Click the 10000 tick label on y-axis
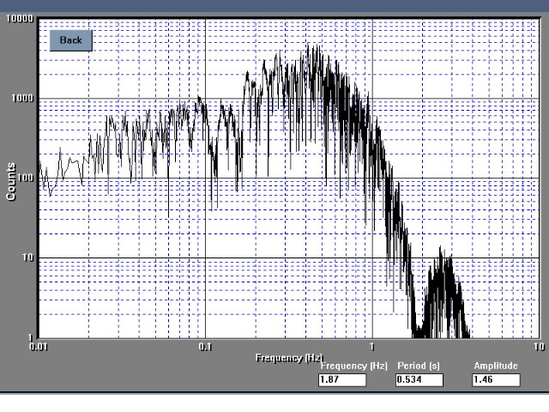This screenshot has width=549, height=412. pos(19,19)
